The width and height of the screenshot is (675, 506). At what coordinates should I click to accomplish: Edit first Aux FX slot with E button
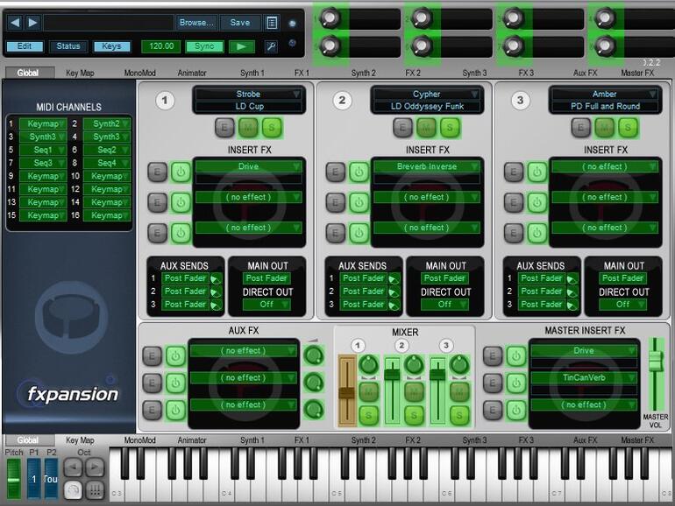[x=152, y=356]
